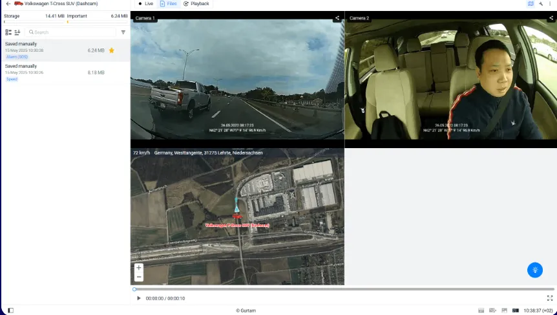Zoom out on the map

(x=138, y=277)
